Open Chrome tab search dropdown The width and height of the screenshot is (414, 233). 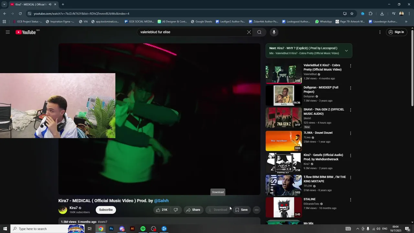coord(4,5)
